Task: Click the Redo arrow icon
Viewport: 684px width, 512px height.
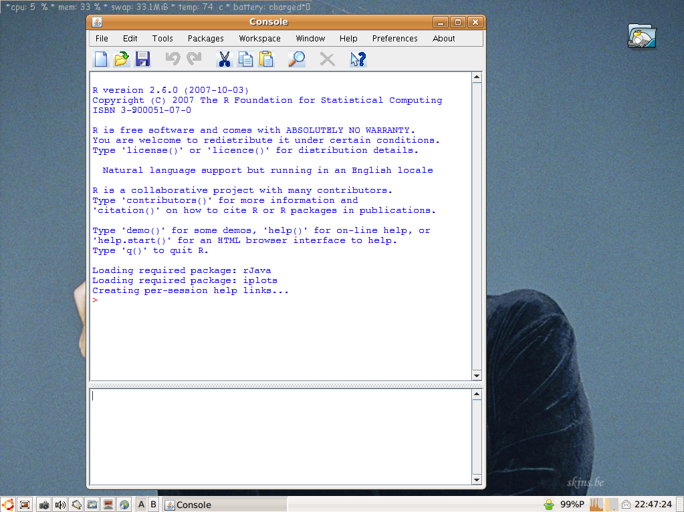Action: click(x=194, y=59)
